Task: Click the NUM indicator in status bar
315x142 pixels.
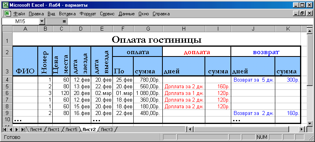Action: tap(262, 137)
